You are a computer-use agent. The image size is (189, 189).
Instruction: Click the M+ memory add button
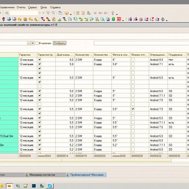[100, 13]
